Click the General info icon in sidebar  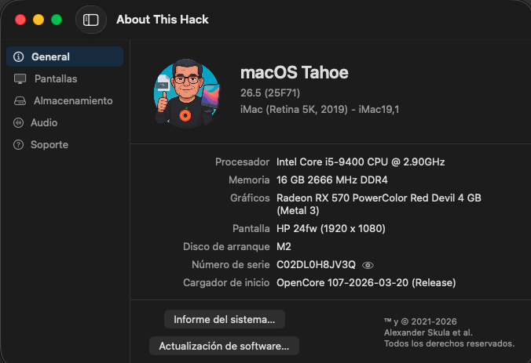[x=19, y=56]
